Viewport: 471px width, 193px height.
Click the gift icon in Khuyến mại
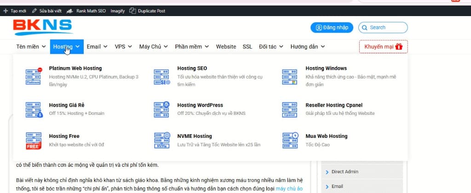pyautogui.click(x=399, y=46)
